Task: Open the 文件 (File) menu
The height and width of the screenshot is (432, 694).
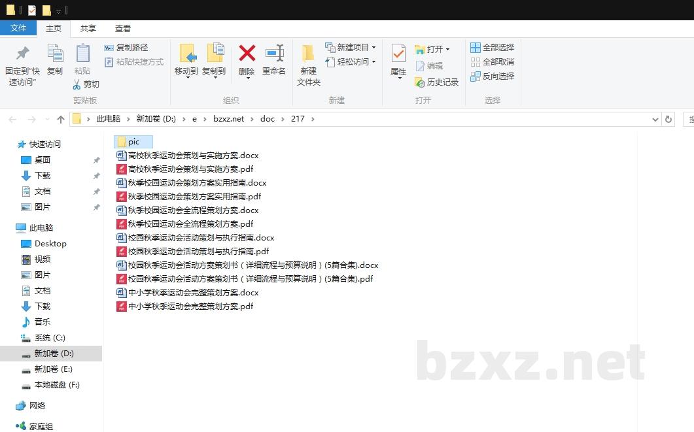Action: (19, 28)
